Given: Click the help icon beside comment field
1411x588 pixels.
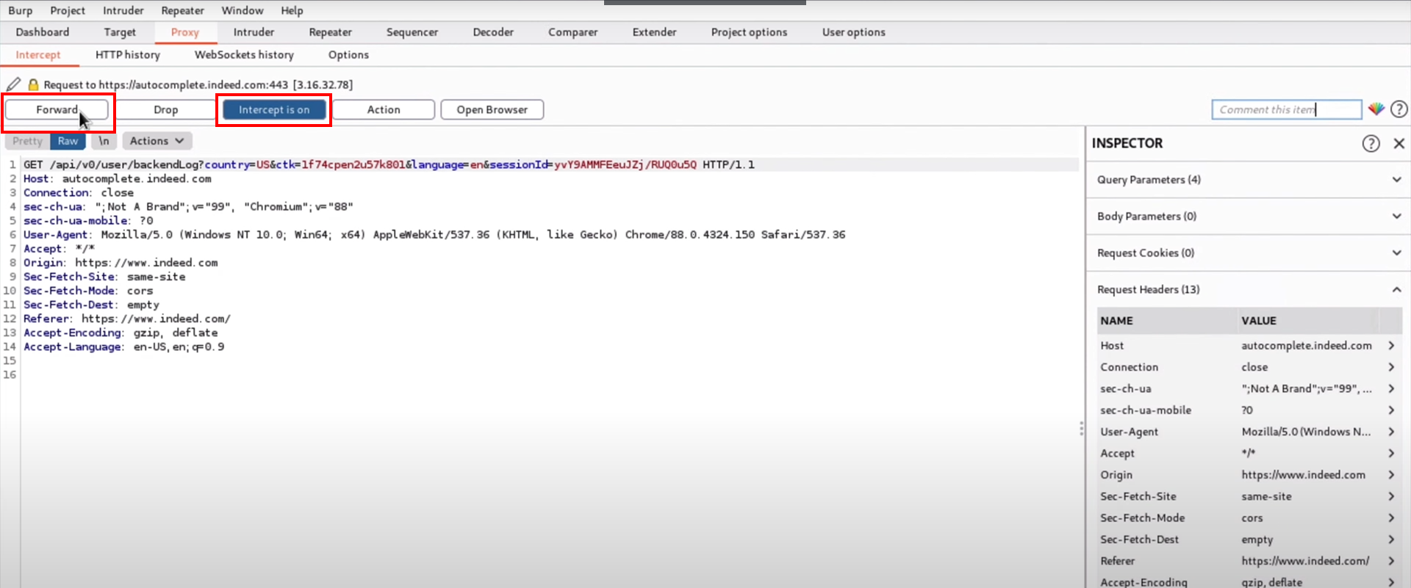Looking at the screenshot, I should pos(1399,109).
